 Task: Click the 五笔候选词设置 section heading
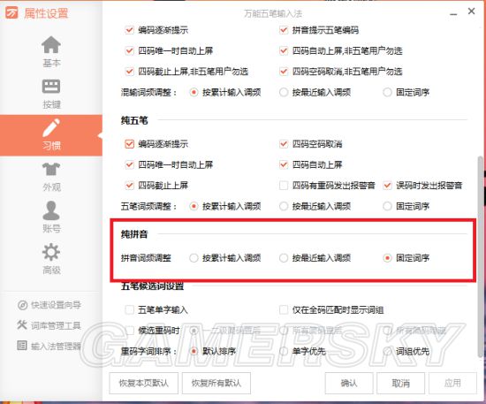click(x=152, y=286)
